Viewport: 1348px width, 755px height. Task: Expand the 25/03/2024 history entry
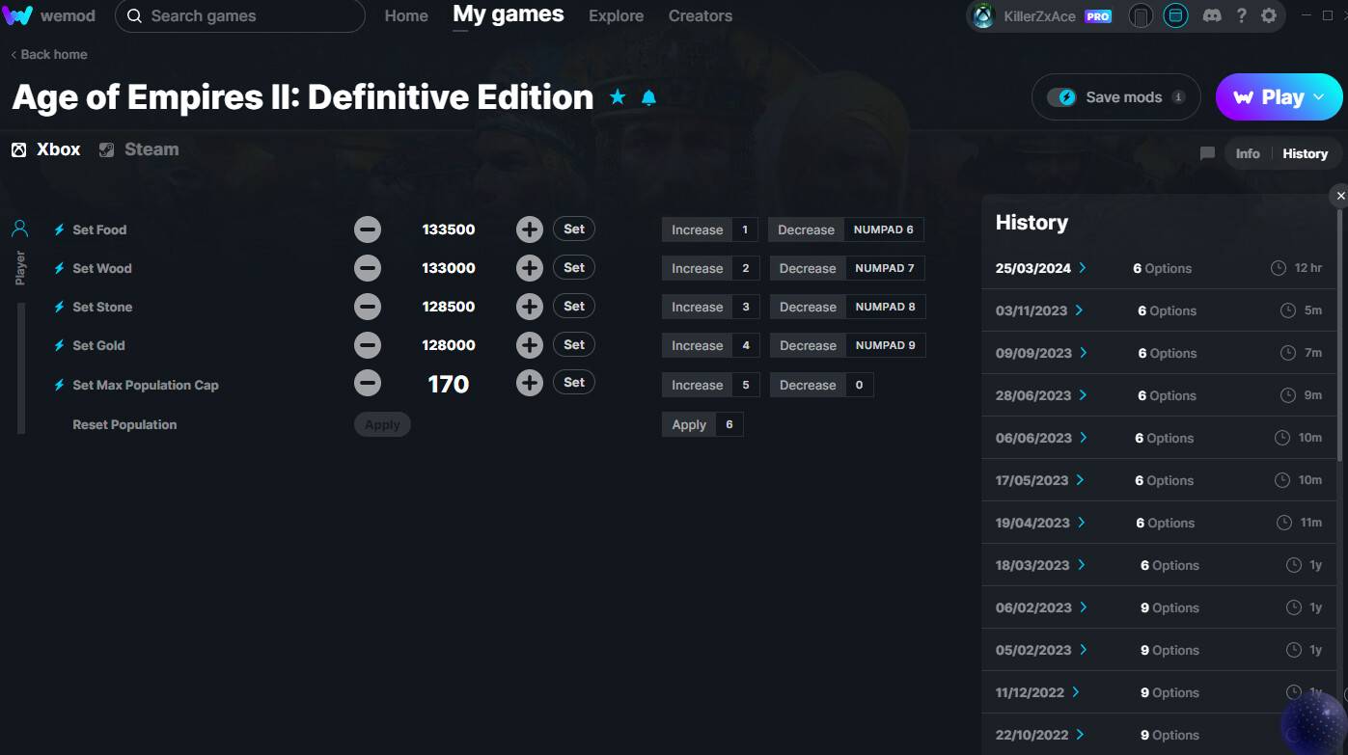tap(1083, 268)
